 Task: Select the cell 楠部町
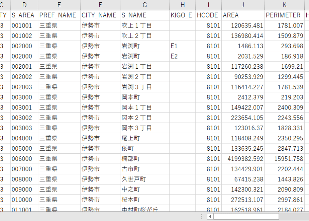[x=145, y=159]
